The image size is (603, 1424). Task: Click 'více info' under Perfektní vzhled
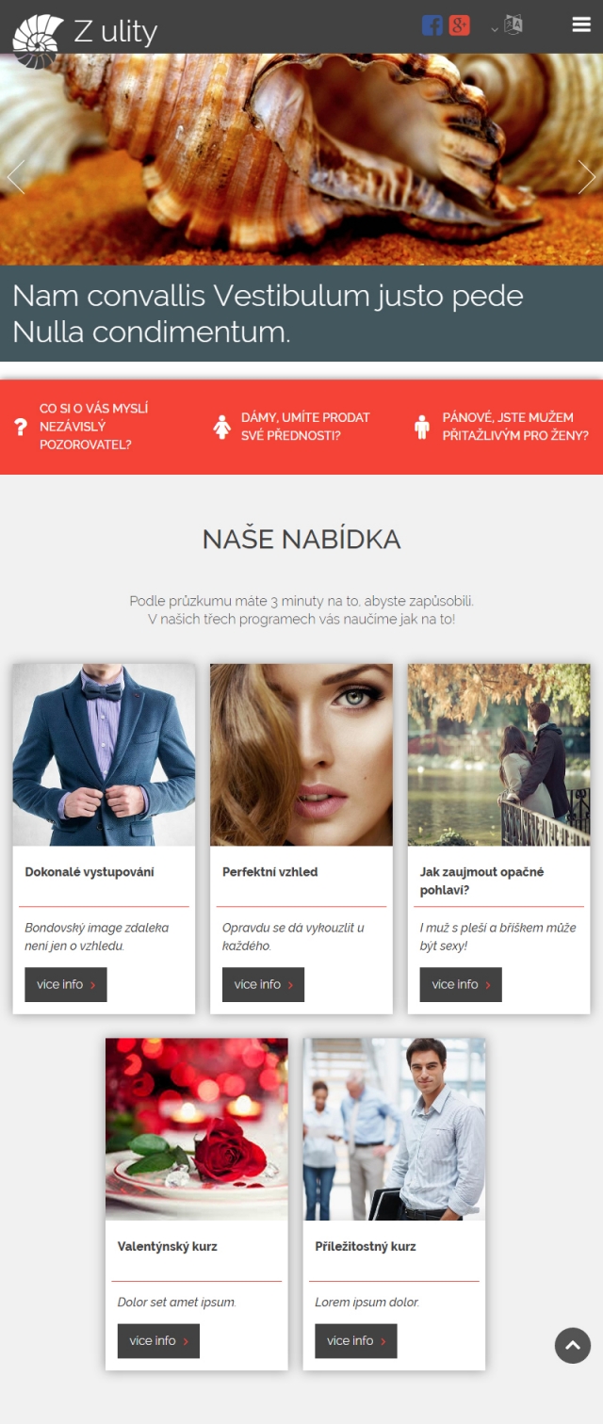[x=263, y=984]
